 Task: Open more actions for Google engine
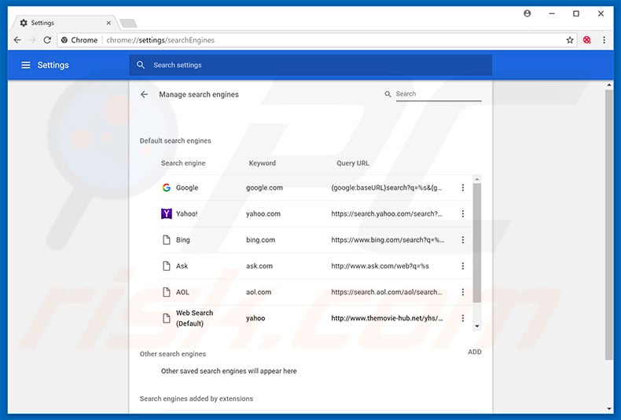coord(462,188)
